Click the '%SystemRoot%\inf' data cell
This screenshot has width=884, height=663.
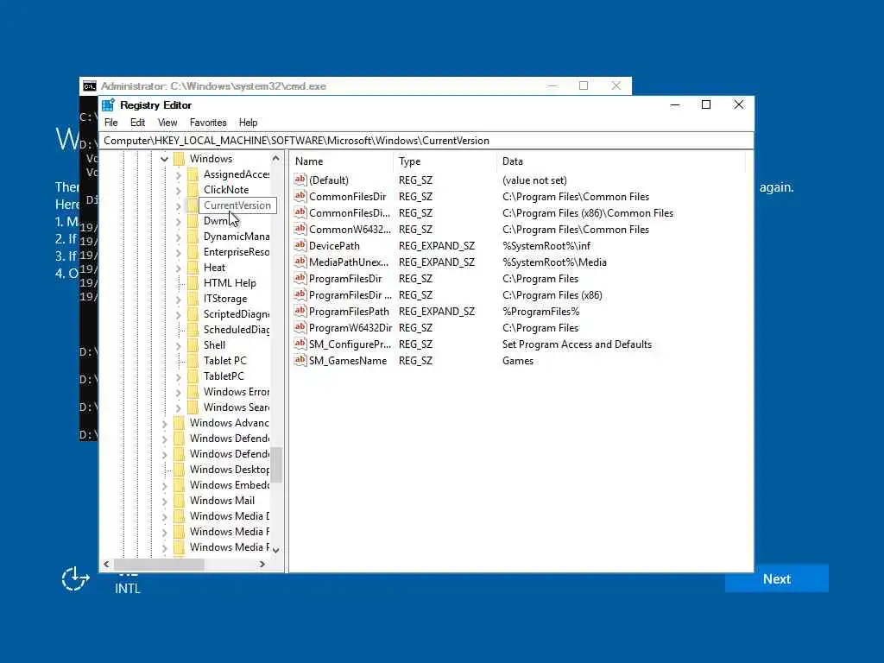(546, 246)
